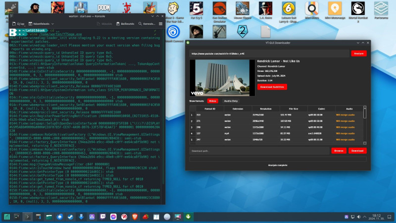Sort by Codec column header

pos(321,109)
